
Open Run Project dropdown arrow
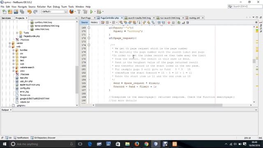(95, 12)
